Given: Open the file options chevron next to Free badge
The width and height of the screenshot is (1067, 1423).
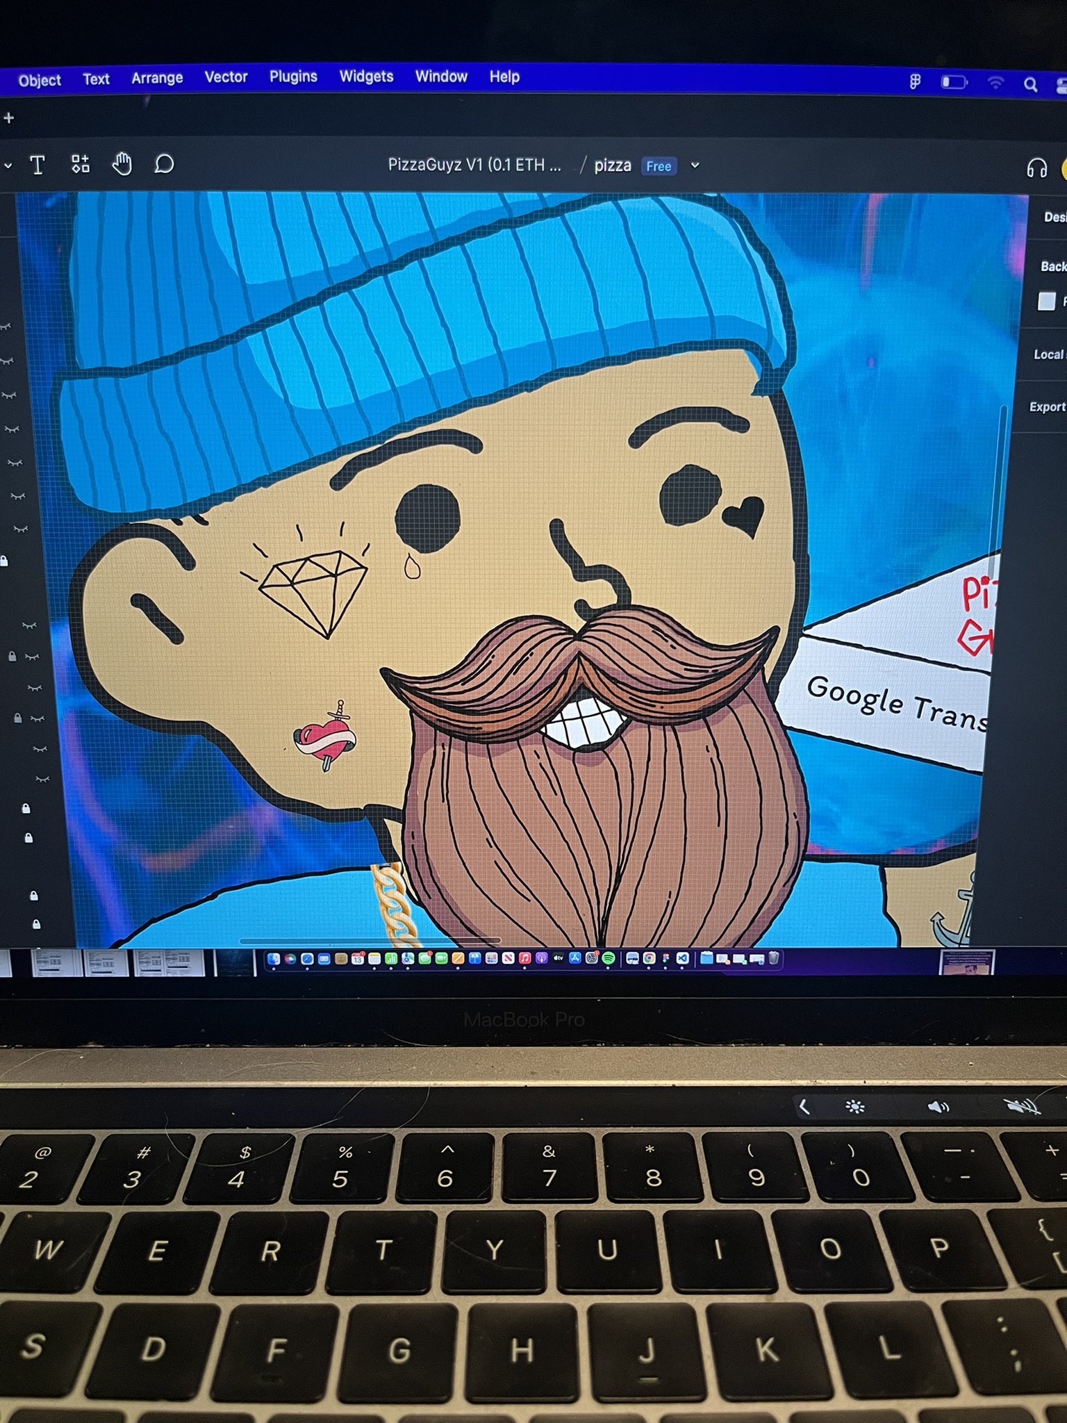Looking at the screenshot, I should click(x=695, y=165).
